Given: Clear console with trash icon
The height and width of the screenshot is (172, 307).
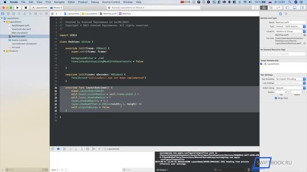Looking at the screenshot, I should (x=248, y=170).
